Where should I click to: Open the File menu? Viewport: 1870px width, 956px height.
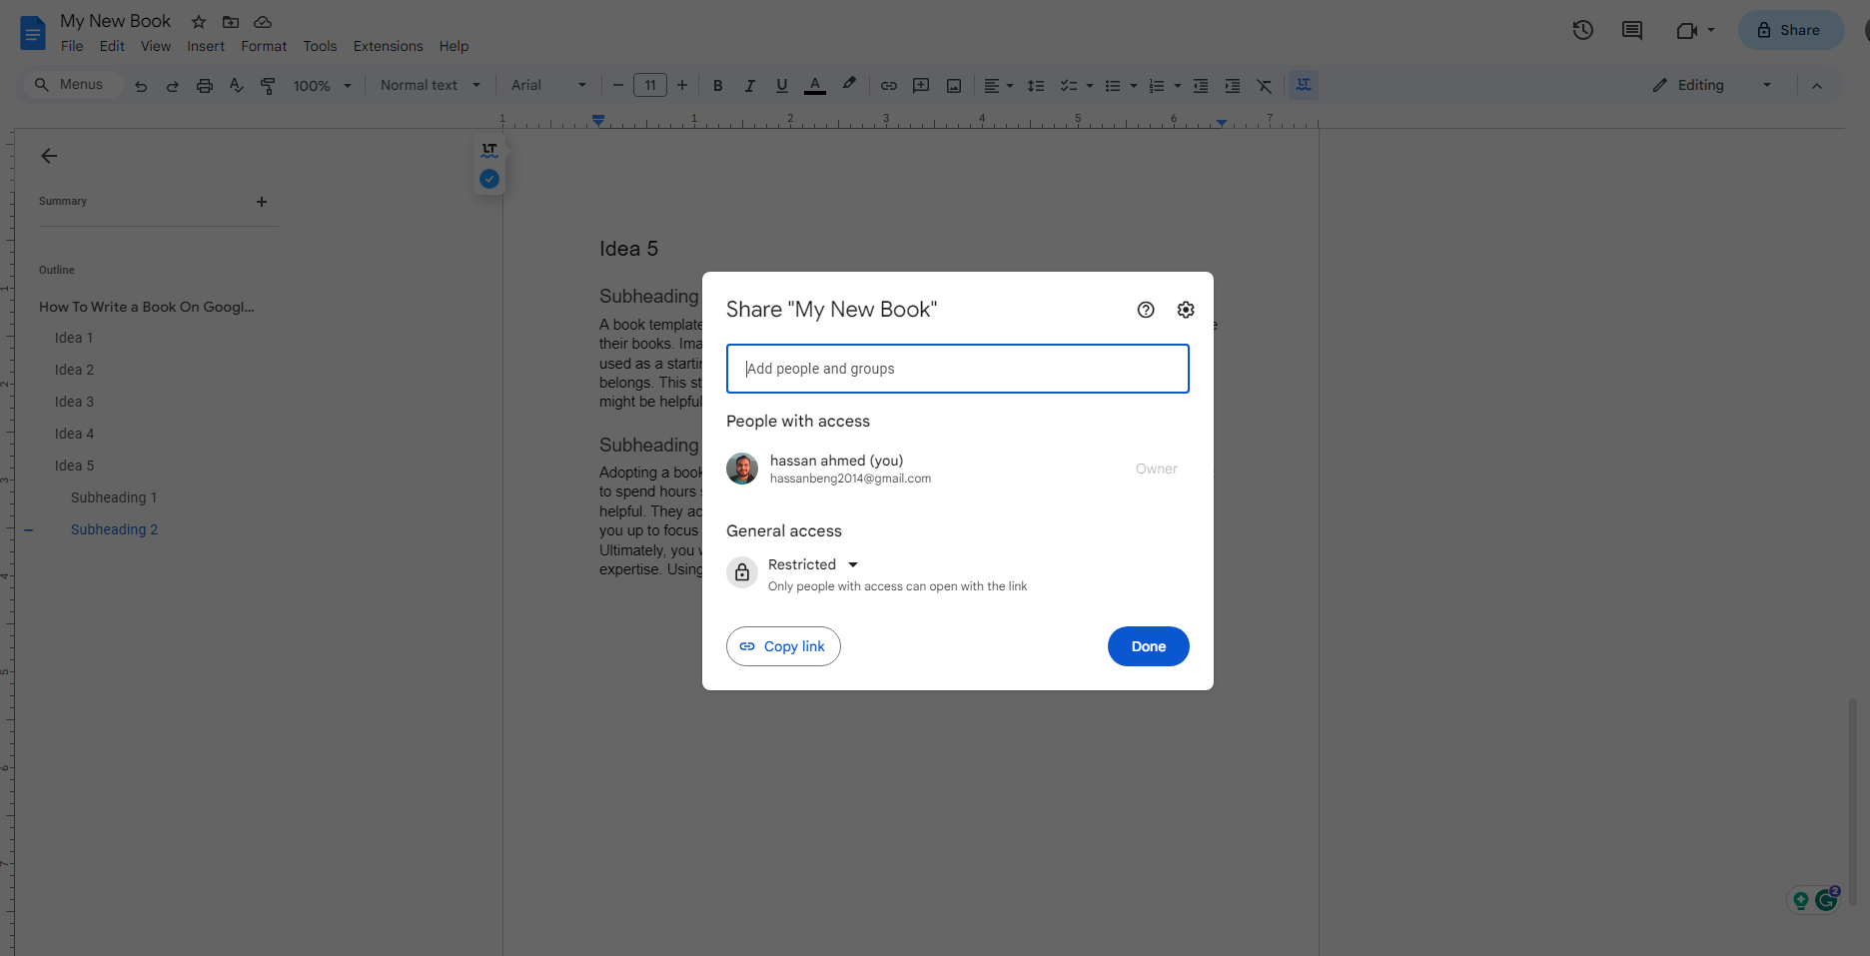(x=72, y=46)
